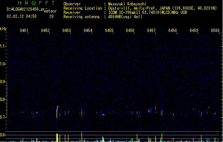Click time marker 0459

point(194,31)
